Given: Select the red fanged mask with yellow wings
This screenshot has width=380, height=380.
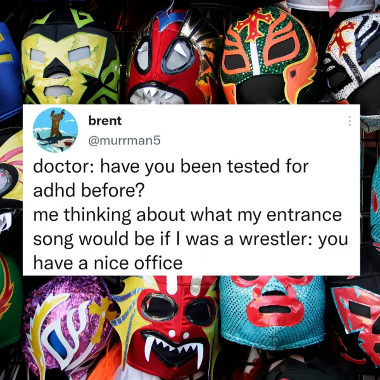Looking at the screenshot, I should coord(167,327).
